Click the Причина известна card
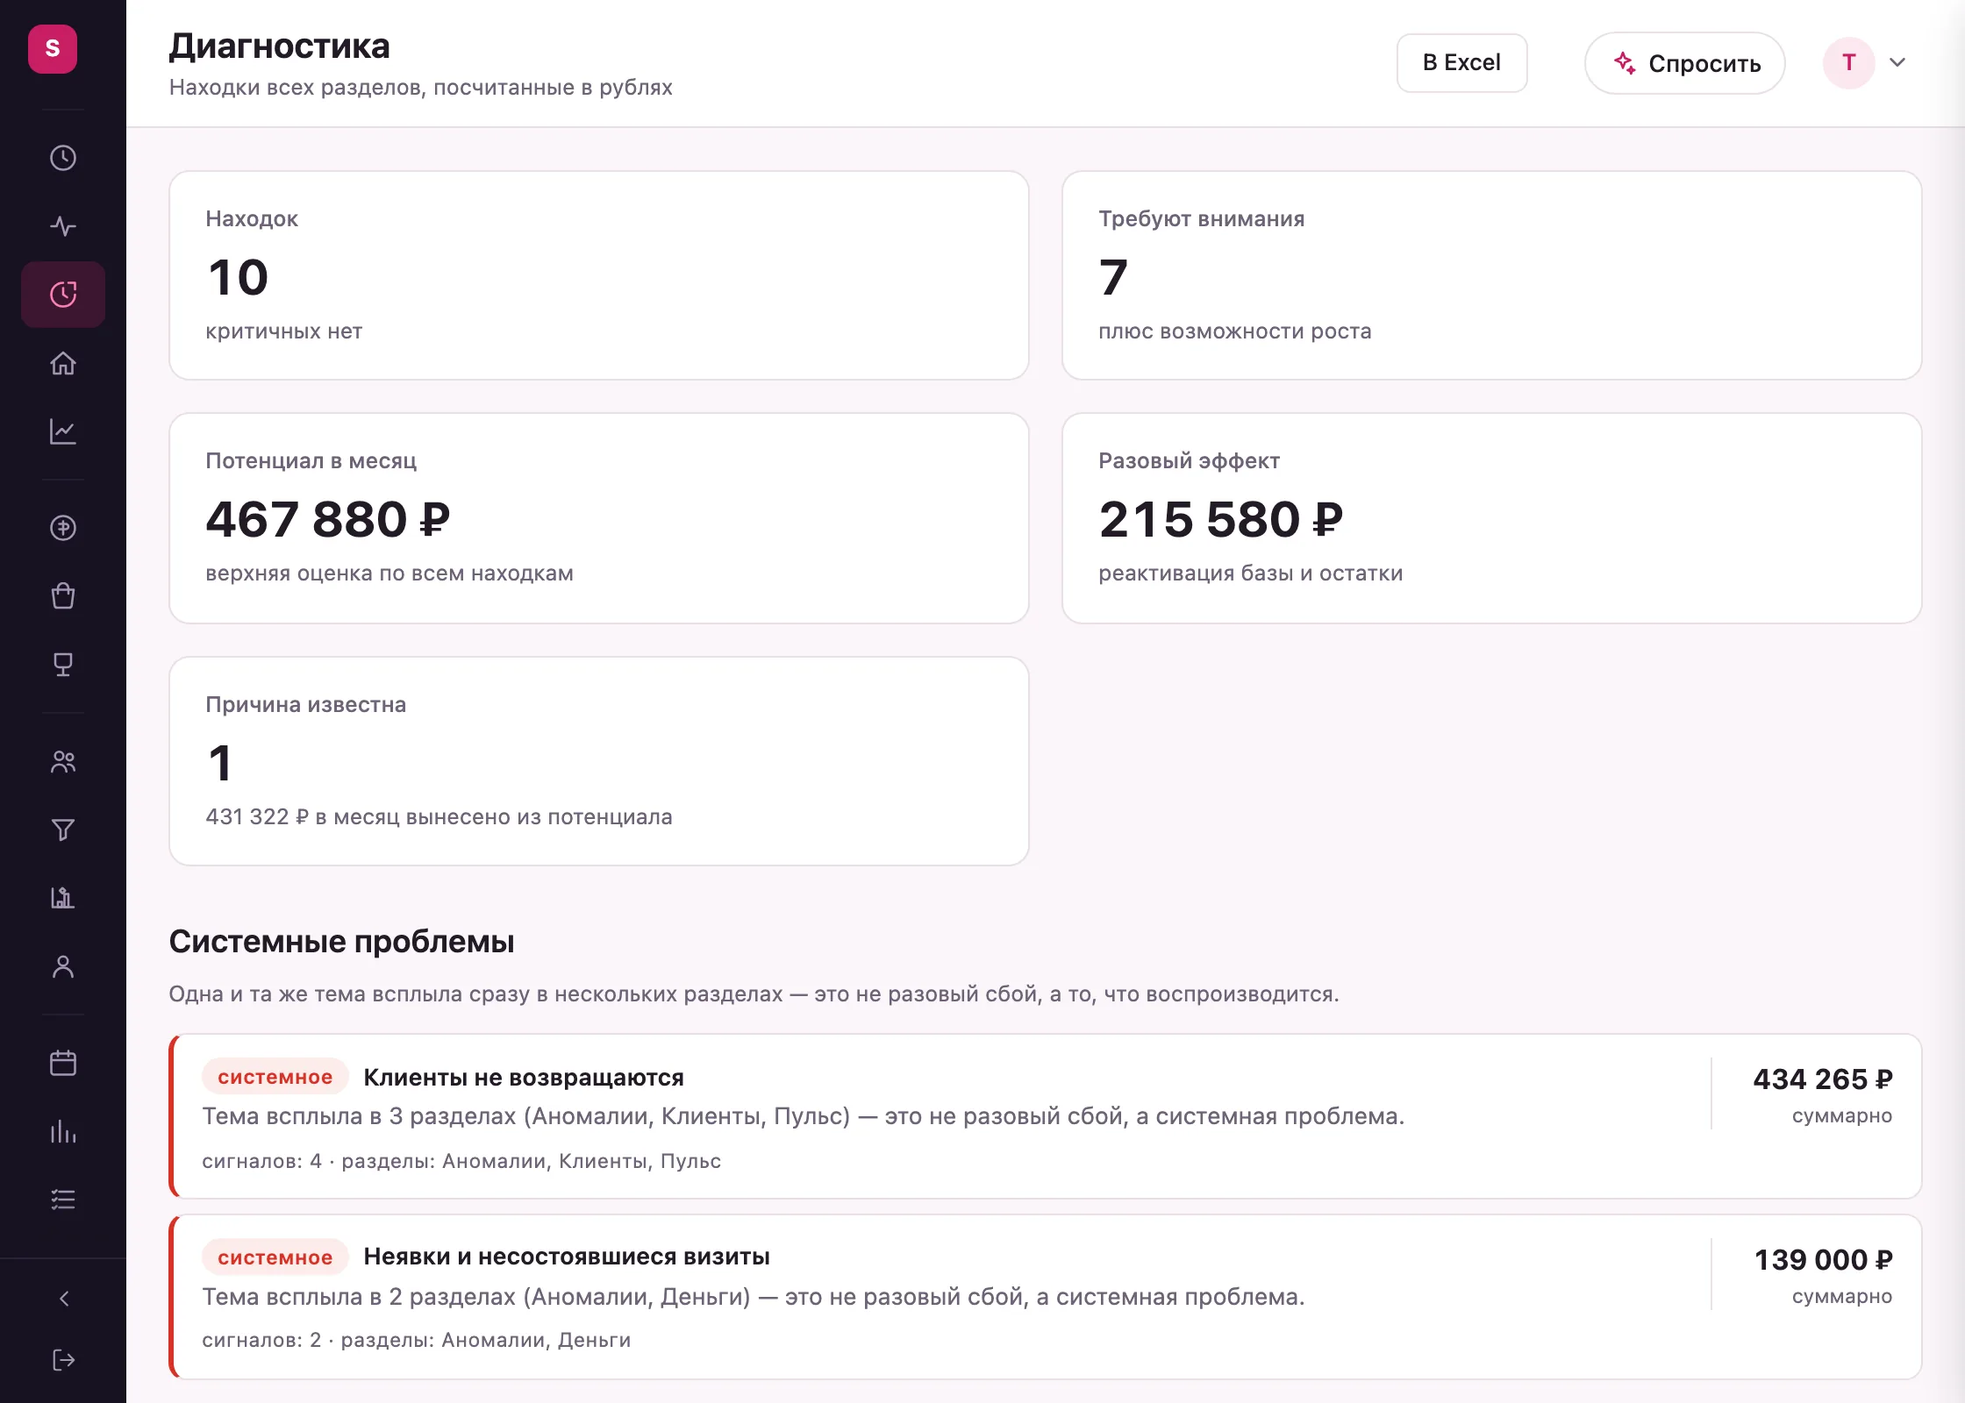 (x=598, y=761)
